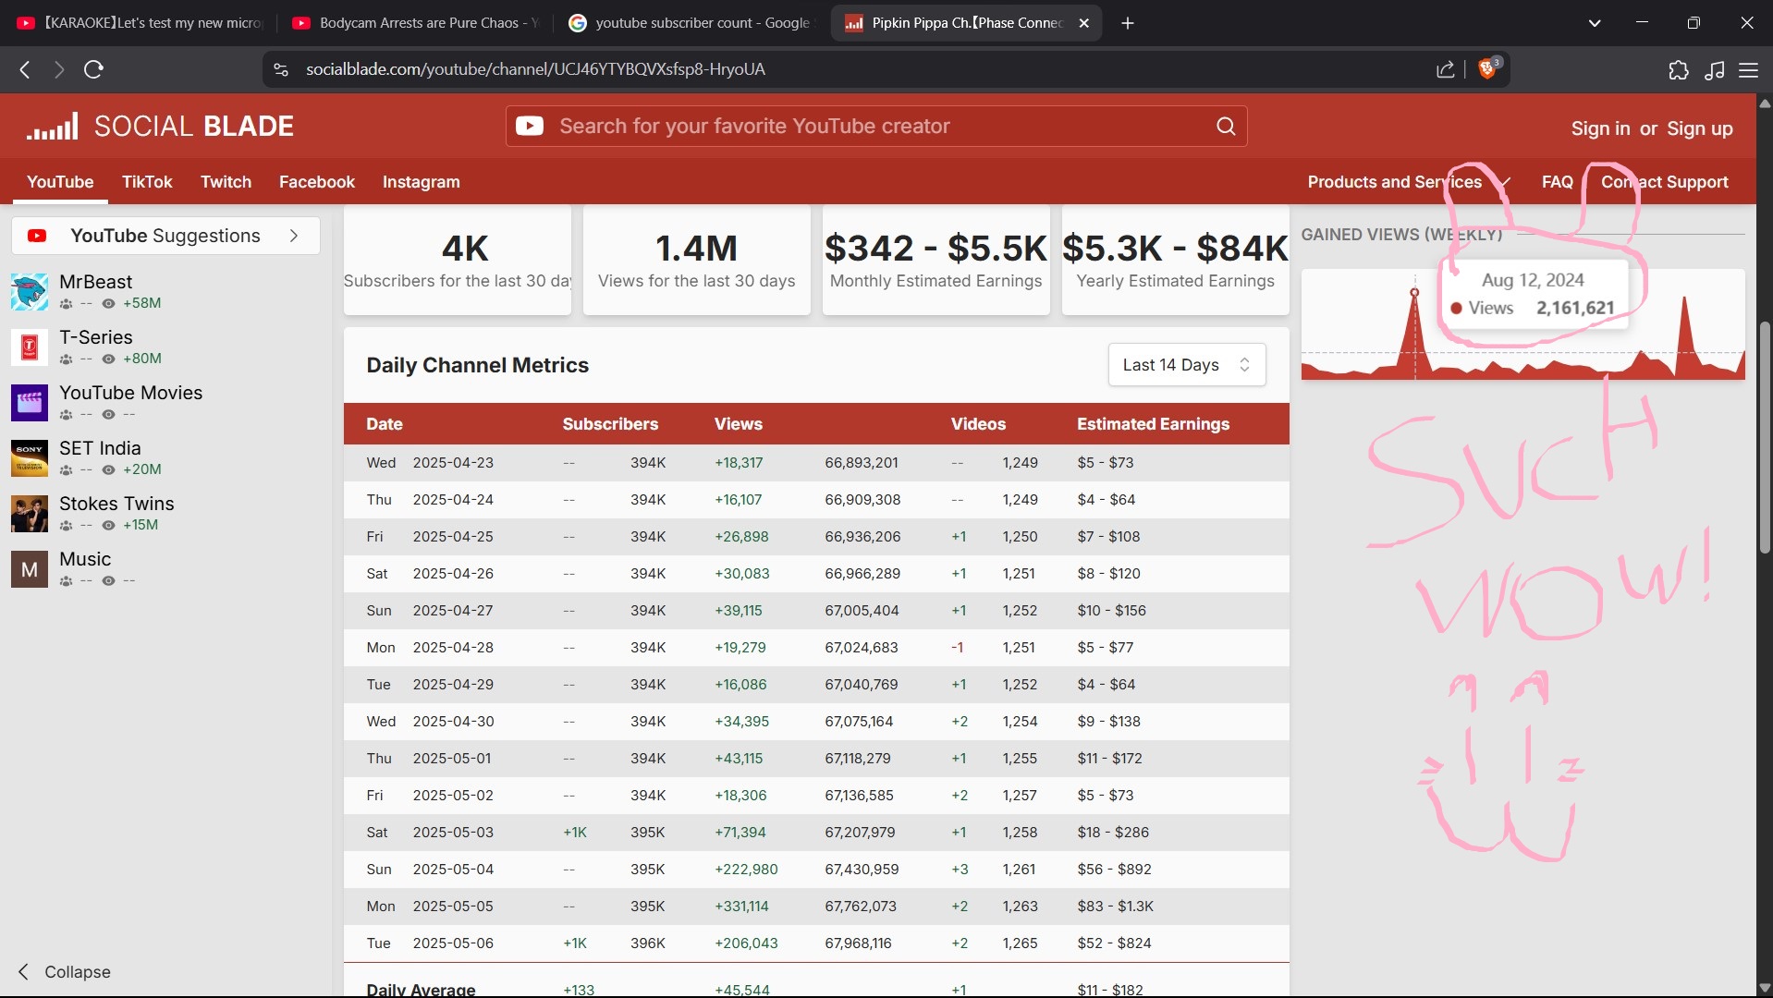This screenshot has height=998, width=1773.
Task: Click Videos column header
Action: click(978, 424)
